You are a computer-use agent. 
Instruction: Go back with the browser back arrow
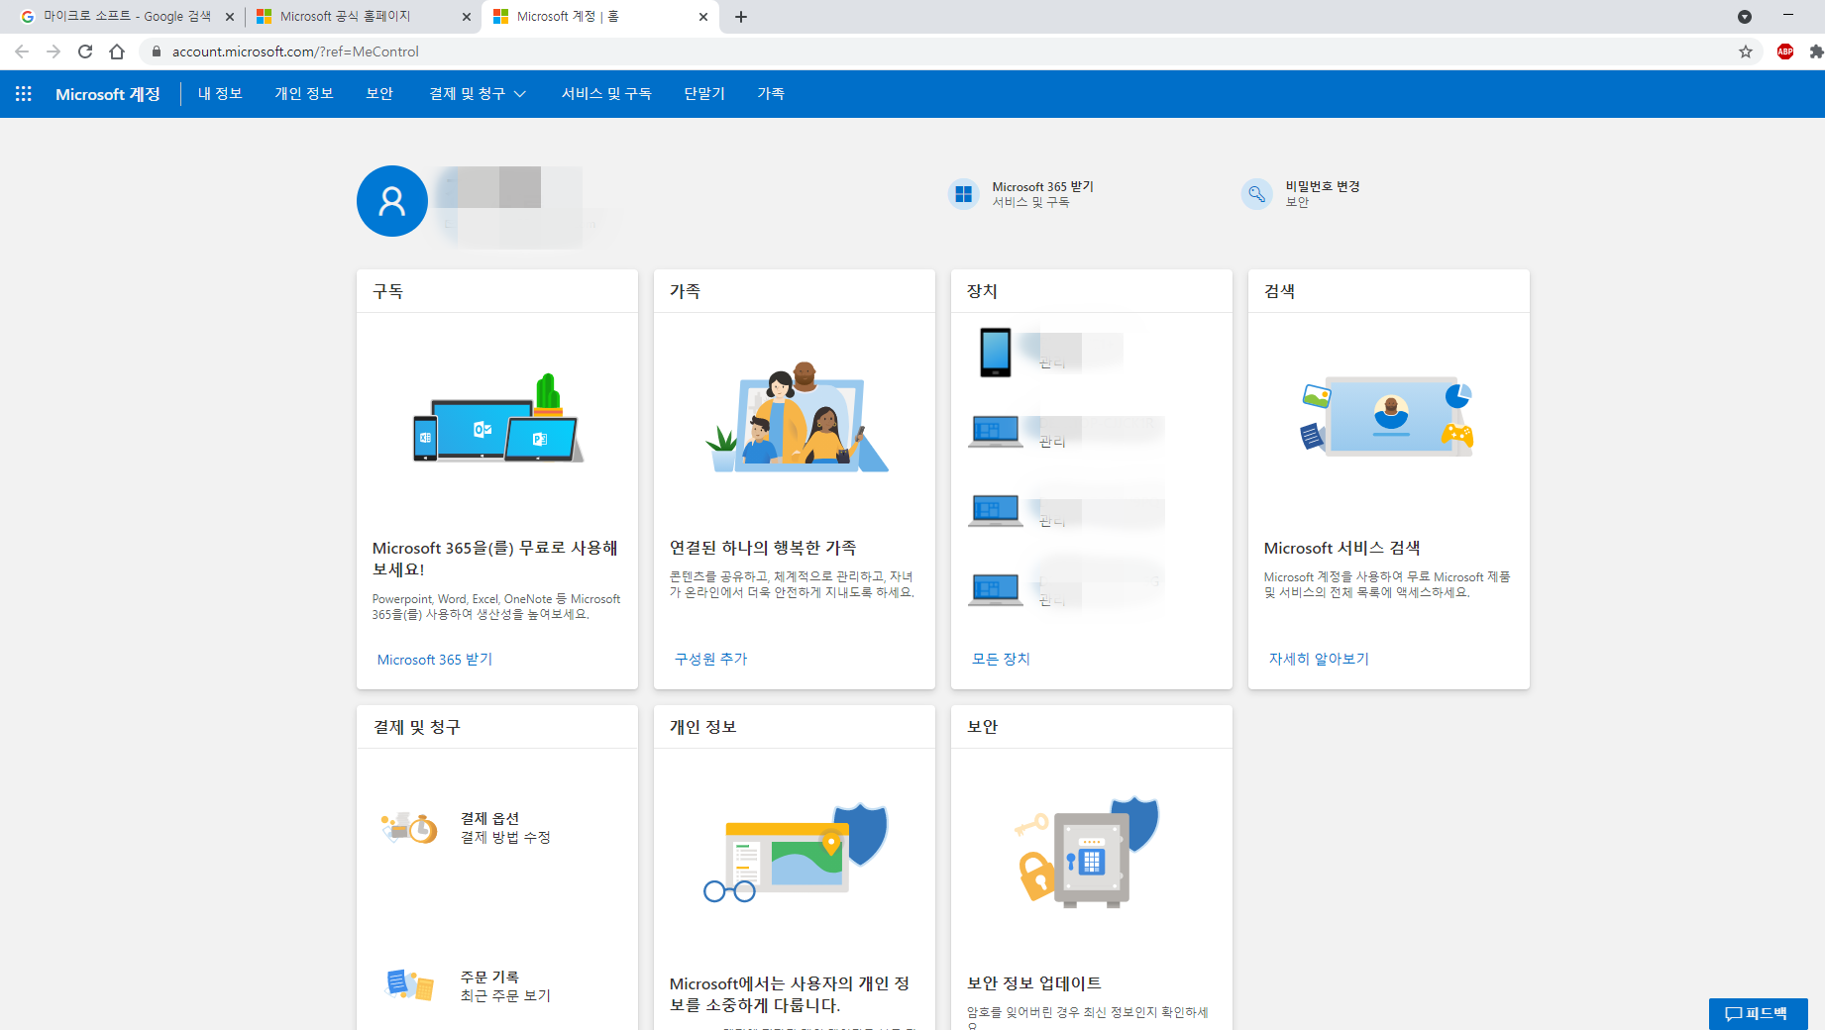point(22,51)
